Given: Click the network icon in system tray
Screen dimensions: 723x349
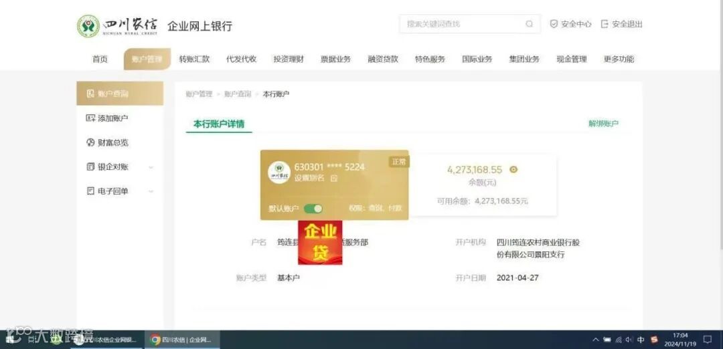Looking at the screenshot, I should pos(619,340).
